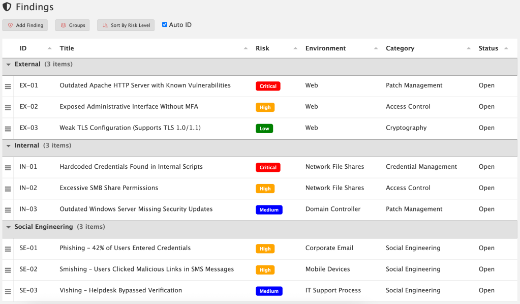This screenshot has width=520, height=304.
Task: Uncheck the Auto ID checkbox
Action: point(165,24)
